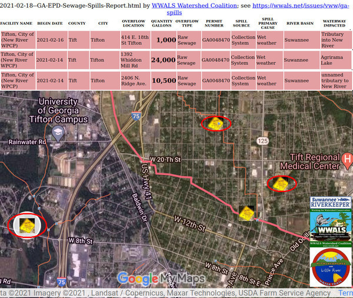This screenshot has height=298, width=353.
Task: Click the route 125 road shield
Action: [x=262, y=141]
